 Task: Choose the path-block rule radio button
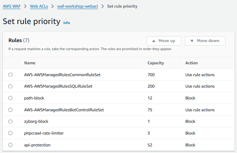click(10, 98)
